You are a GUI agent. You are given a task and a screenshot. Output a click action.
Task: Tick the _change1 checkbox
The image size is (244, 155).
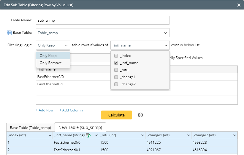click(x=116, y=77)
